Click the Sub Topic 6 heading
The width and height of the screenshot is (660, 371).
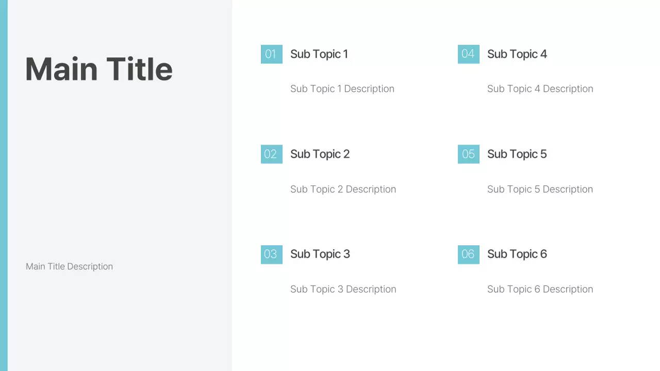(x=517, y=254)
